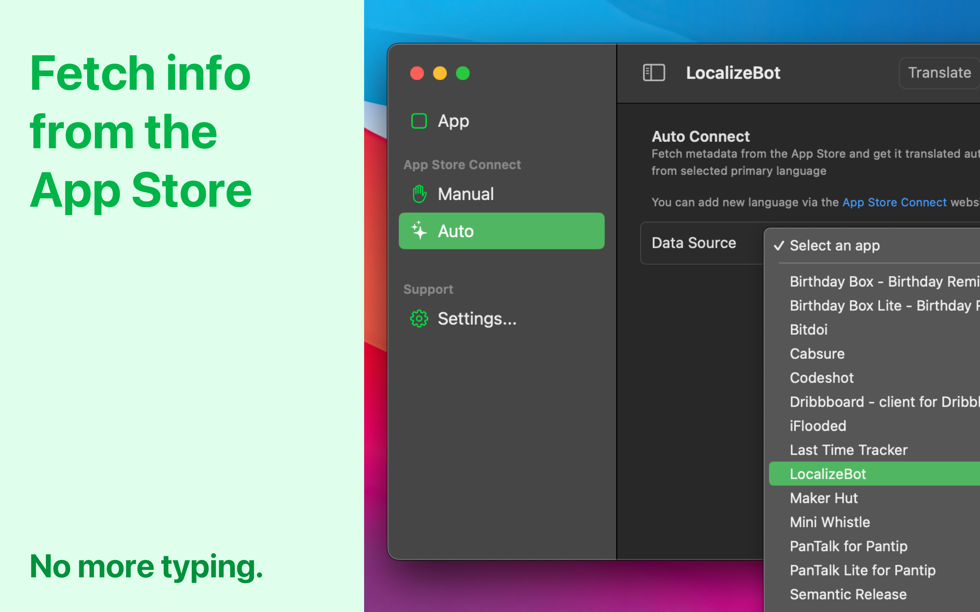The width and height of the screenshot is (980, 612).
Task: Select Last Time Tracker app
Action: tap(875, 450)
